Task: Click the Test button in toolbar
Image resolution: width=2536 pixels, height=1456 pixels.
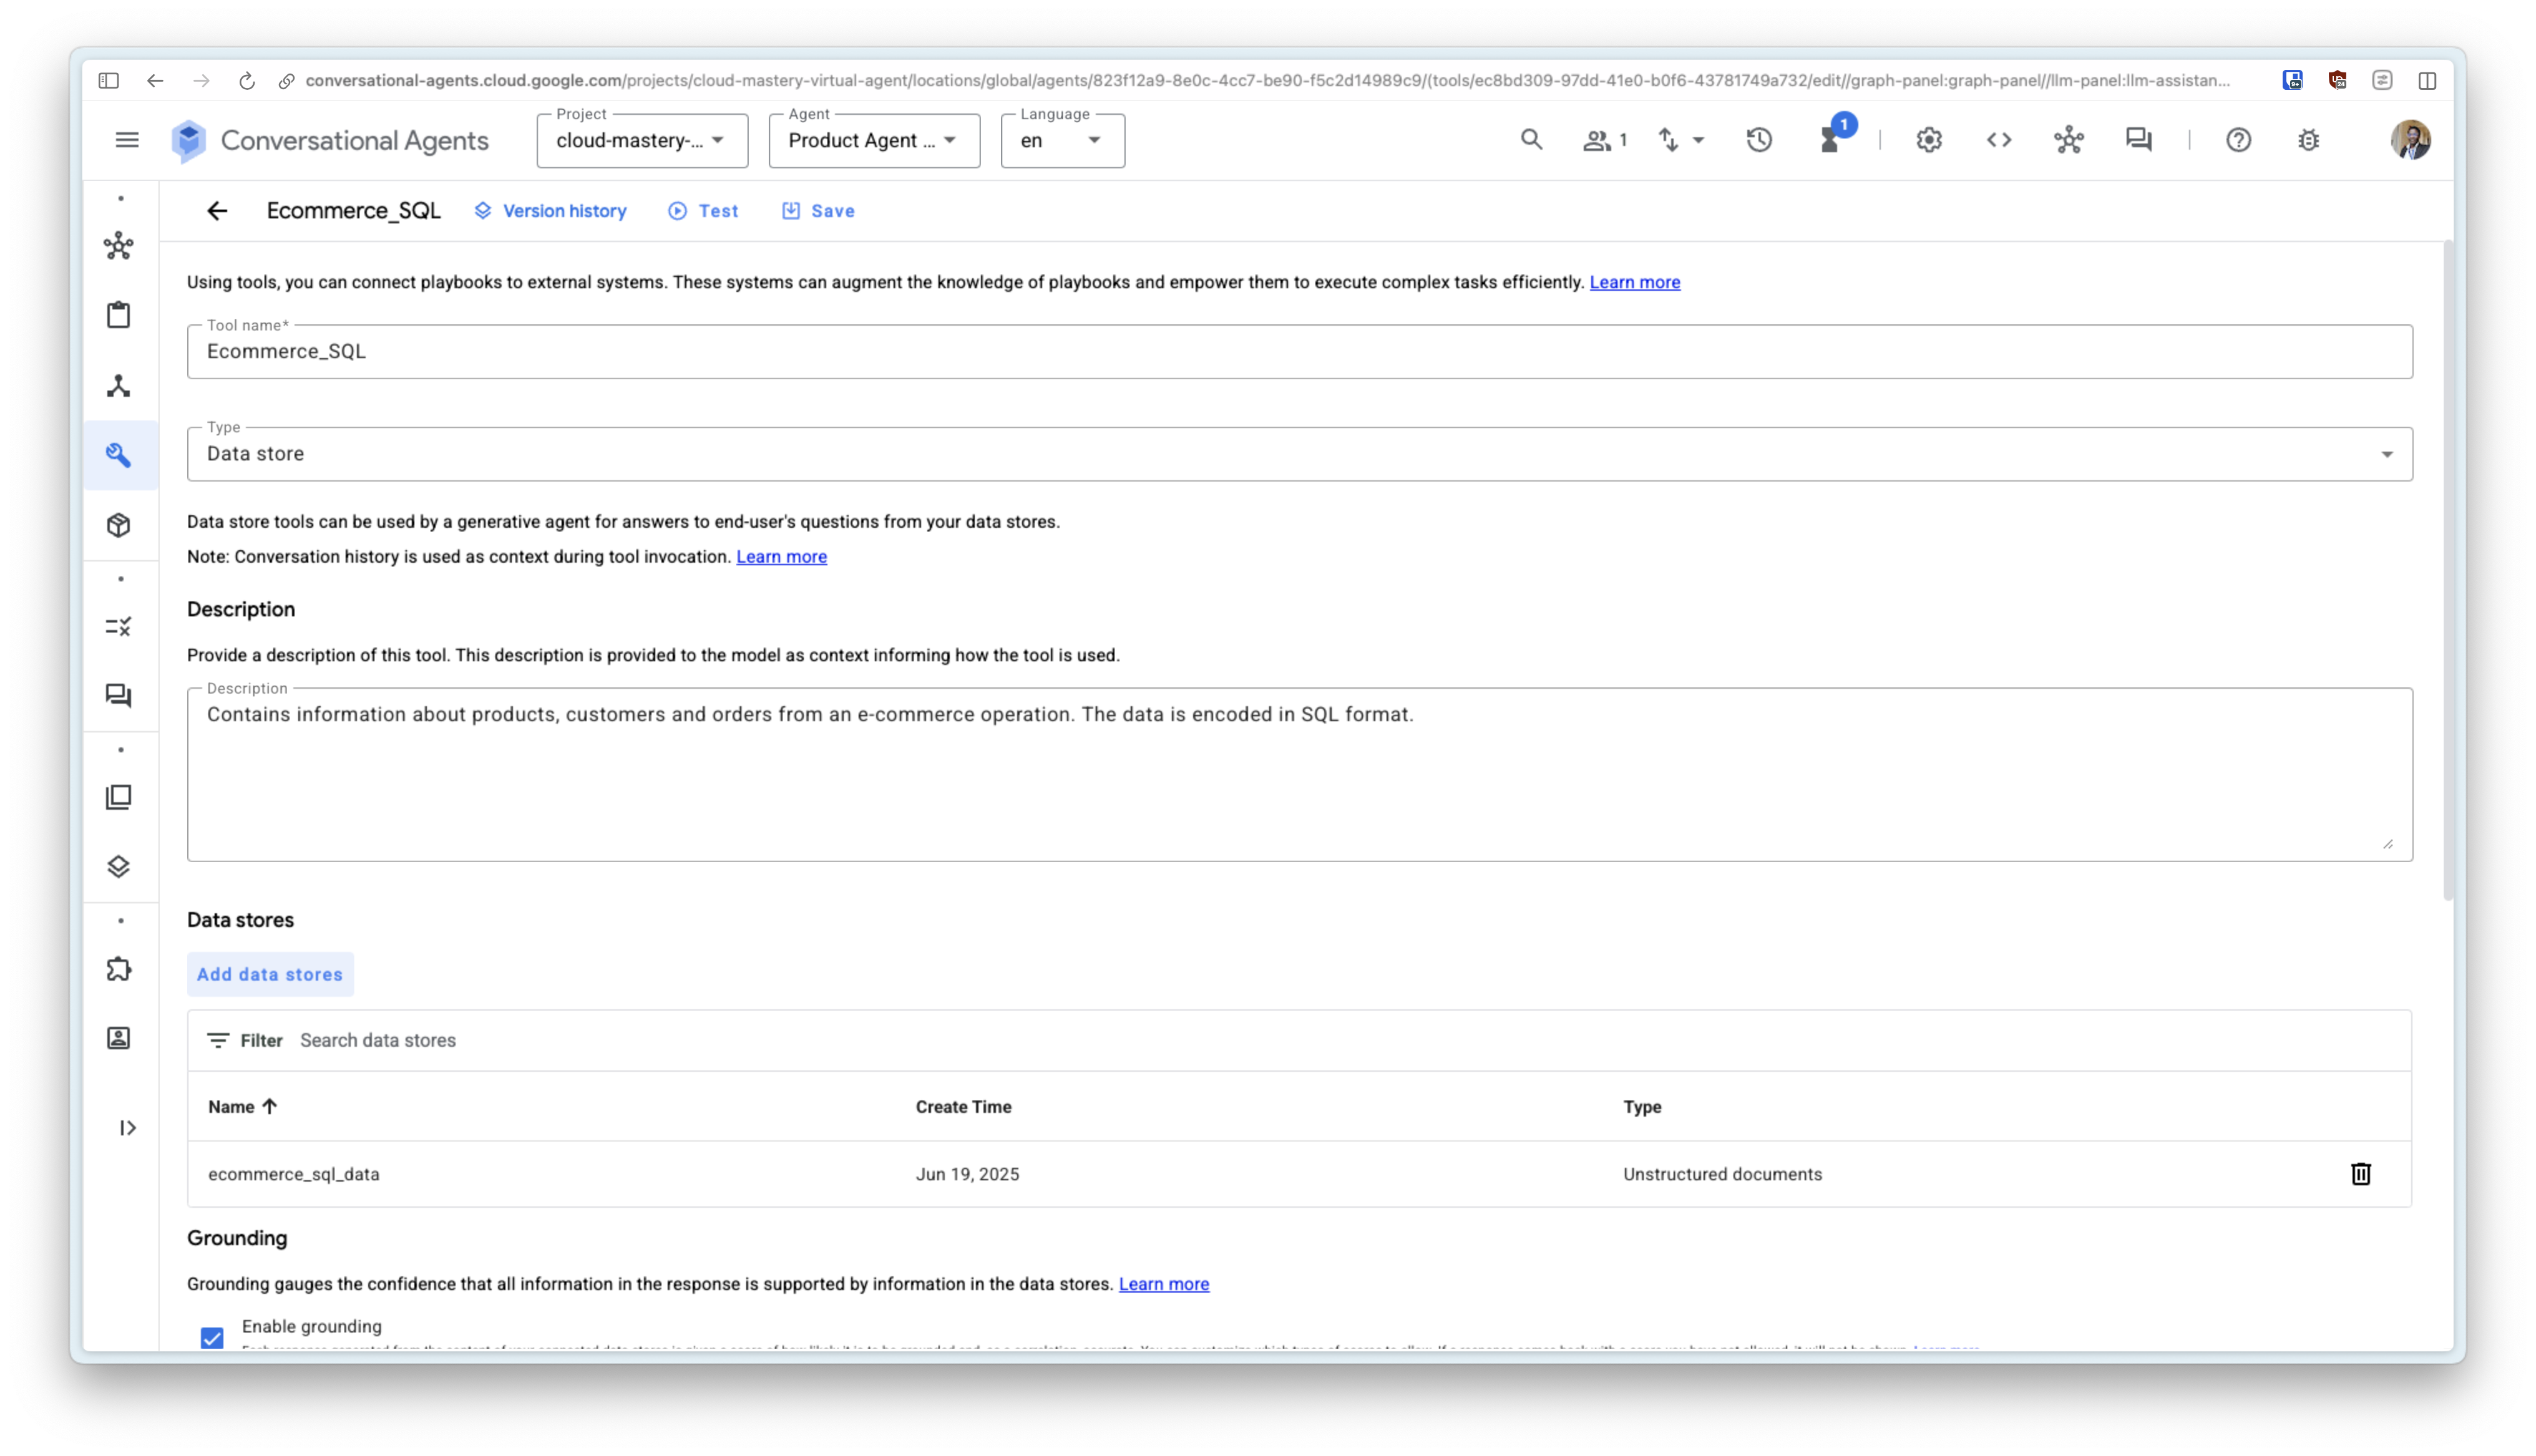Action: (704, 211)
